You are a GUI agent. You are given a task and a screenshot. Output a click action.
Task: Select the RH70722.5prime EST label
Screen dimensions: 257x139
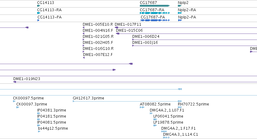click(x=193, y=104)
